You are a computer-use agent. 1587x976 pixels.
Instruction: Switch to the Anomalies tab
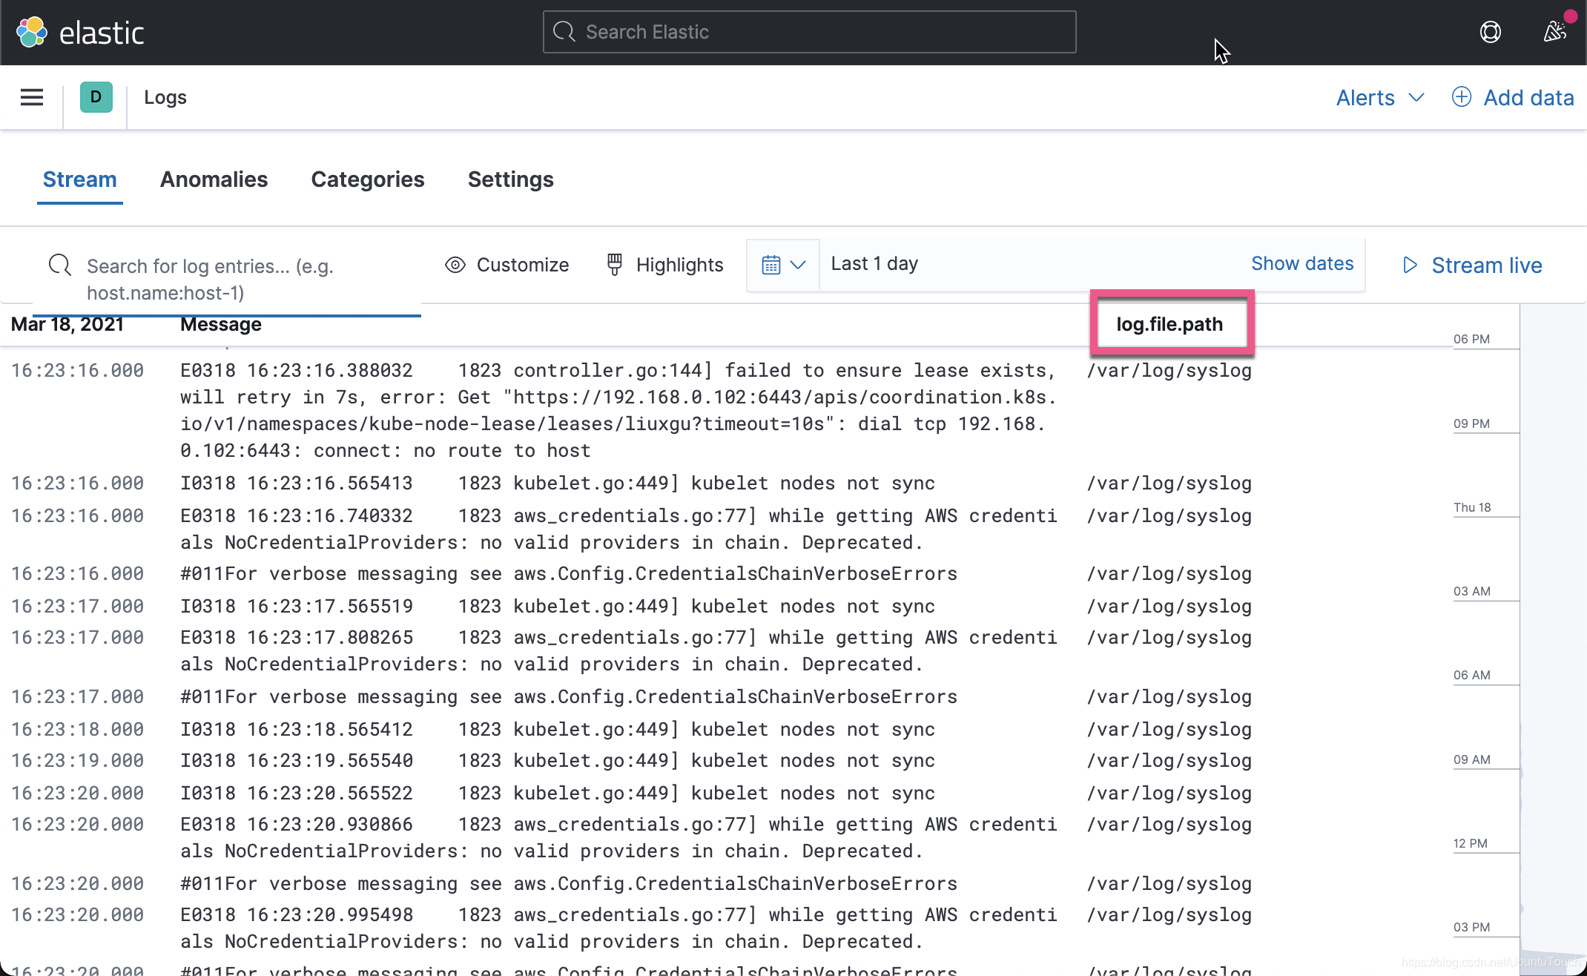(x=214, y=179)
